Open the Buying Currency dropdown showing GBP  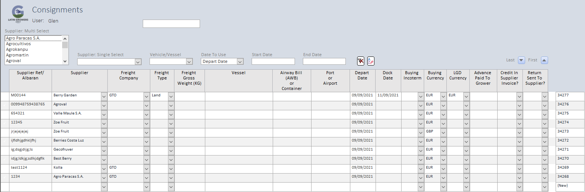tap(443, 133)
